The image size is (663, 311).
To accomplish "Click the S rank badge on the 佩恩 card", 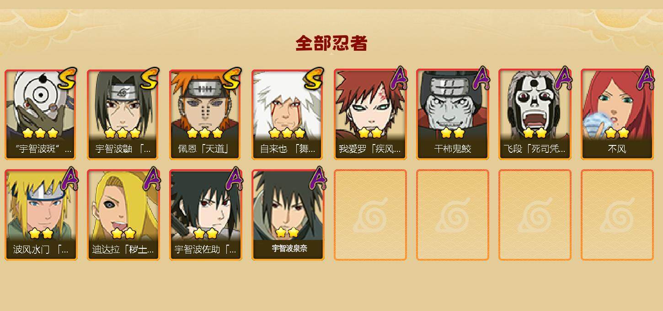I will tap(231, 79).
